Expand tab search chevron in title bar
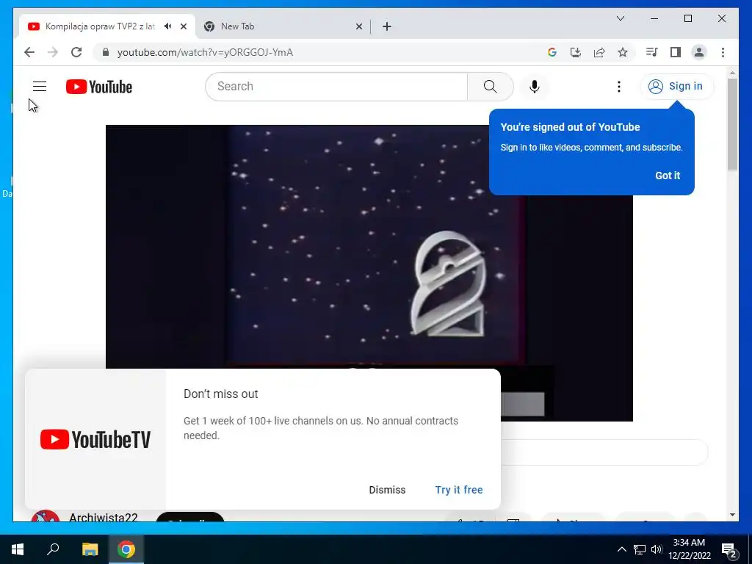Screen dimensions: 752x564 point(620,18)
